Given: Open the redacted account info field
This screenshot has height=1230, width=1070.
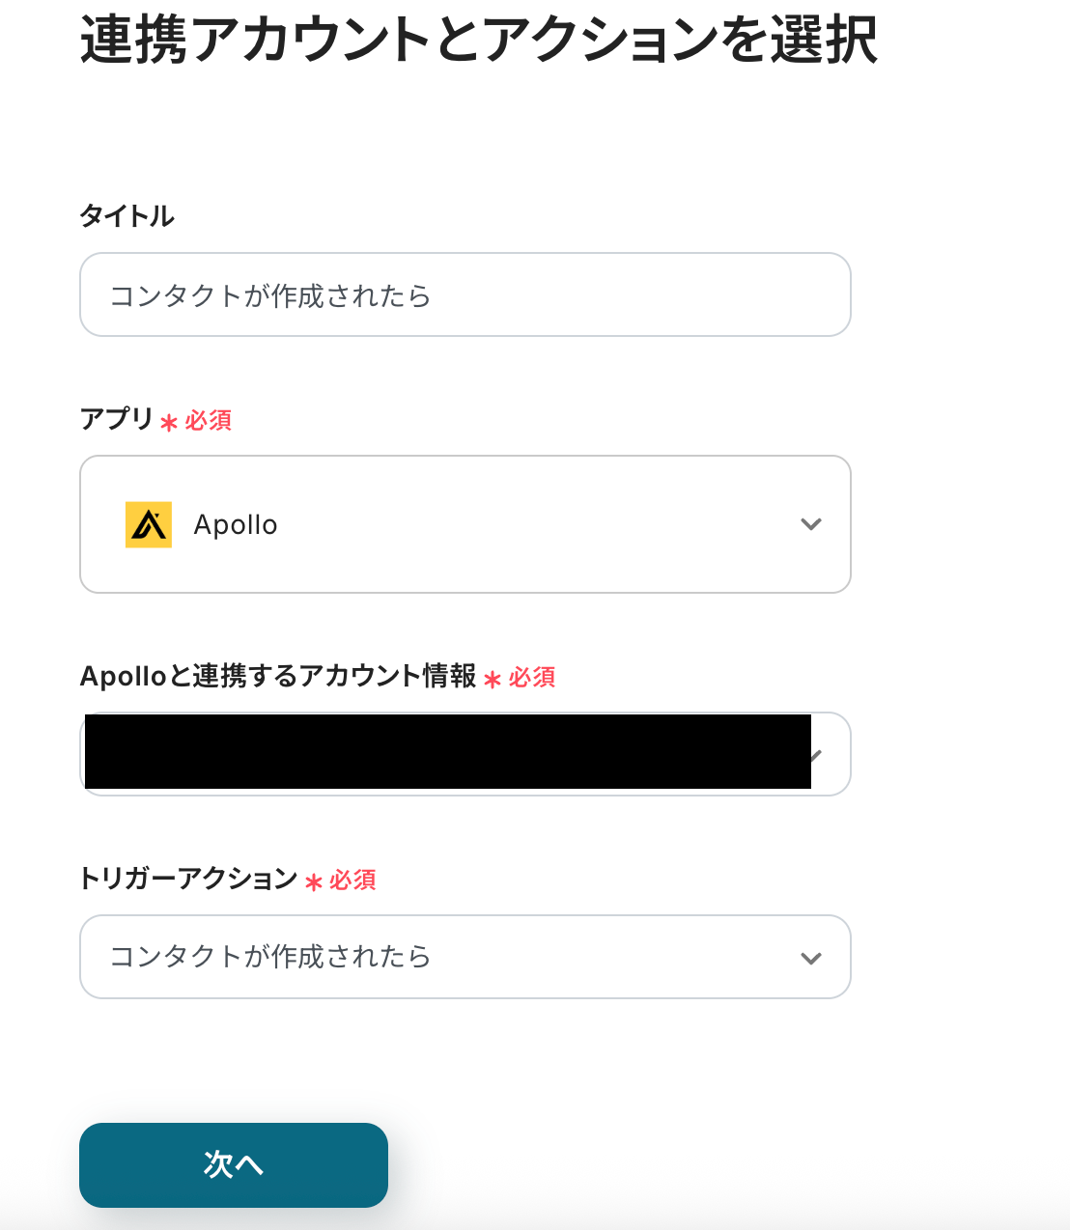Looking at the screenshot, I should (447, 753).
